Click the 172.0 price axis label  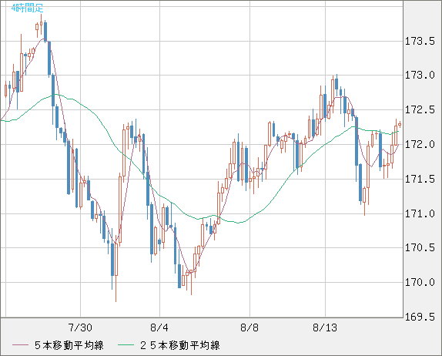(420, 144)
